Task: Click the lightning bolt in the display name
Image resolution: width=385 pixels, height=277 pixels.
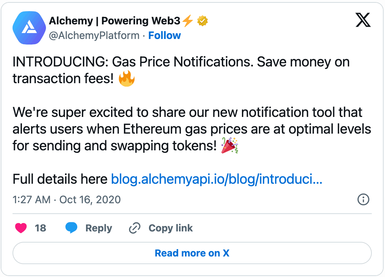Action: [187, 21]
